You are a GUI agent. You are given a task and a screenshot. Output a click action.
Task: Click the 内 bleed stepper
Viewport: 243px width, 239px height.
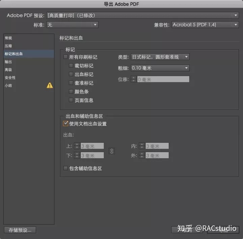pos(142,146)
